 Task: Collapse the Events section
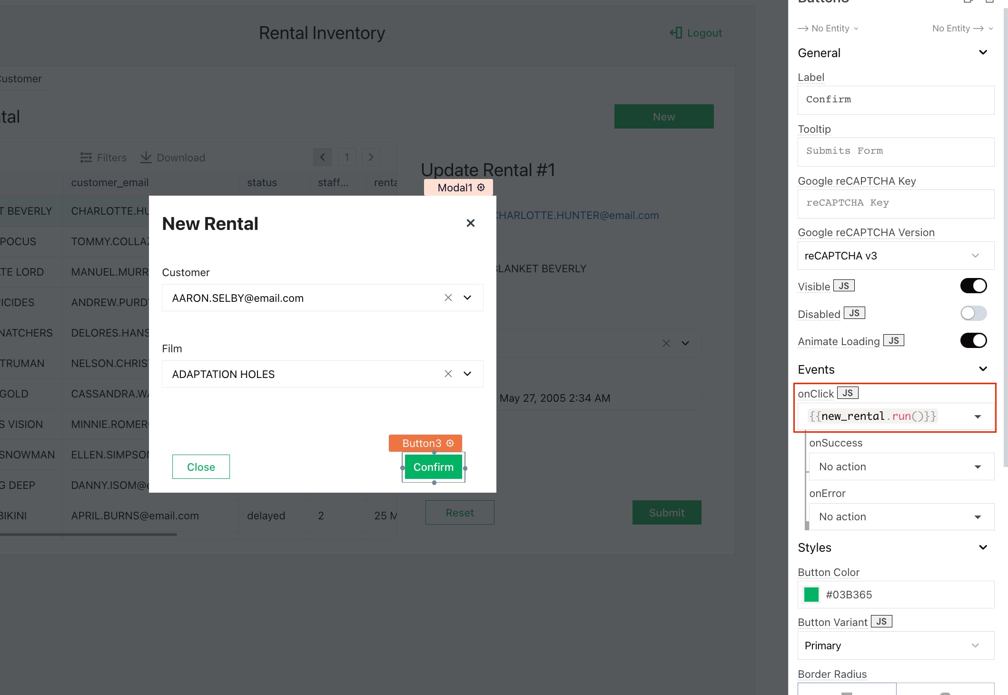point(983,369)
